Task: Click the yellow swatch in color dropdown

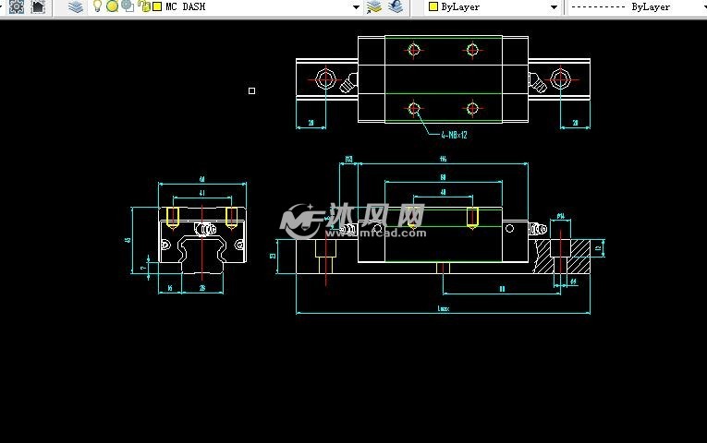Action: [x=433, y=6]
